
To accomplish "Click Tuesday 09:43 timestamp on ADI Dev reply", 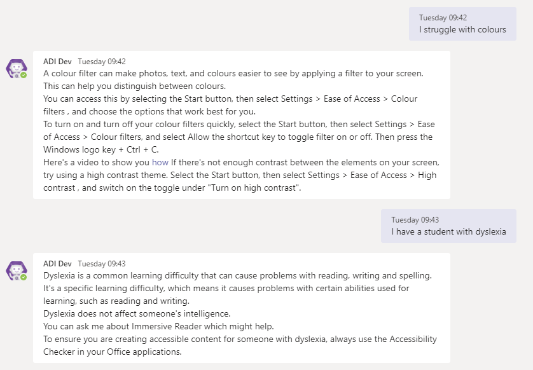I will (x=102, y=263).
